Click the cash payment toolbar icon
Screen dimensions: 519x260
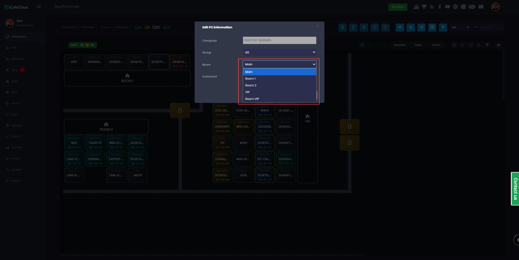400,27
